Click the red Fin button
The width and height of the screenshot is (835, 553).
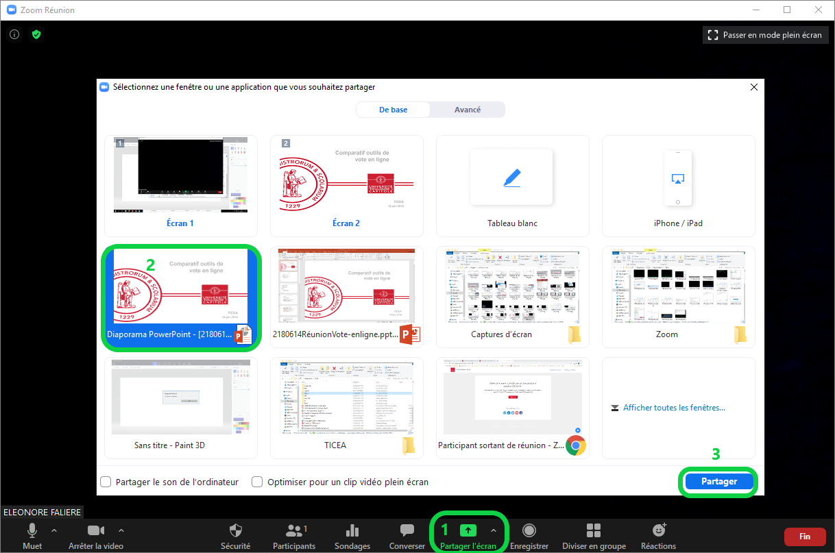point(805,537)
